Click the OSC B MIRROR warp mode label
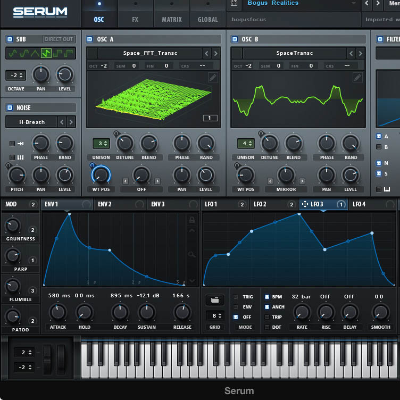Screen dimensions: 400x400 point(286,189)
